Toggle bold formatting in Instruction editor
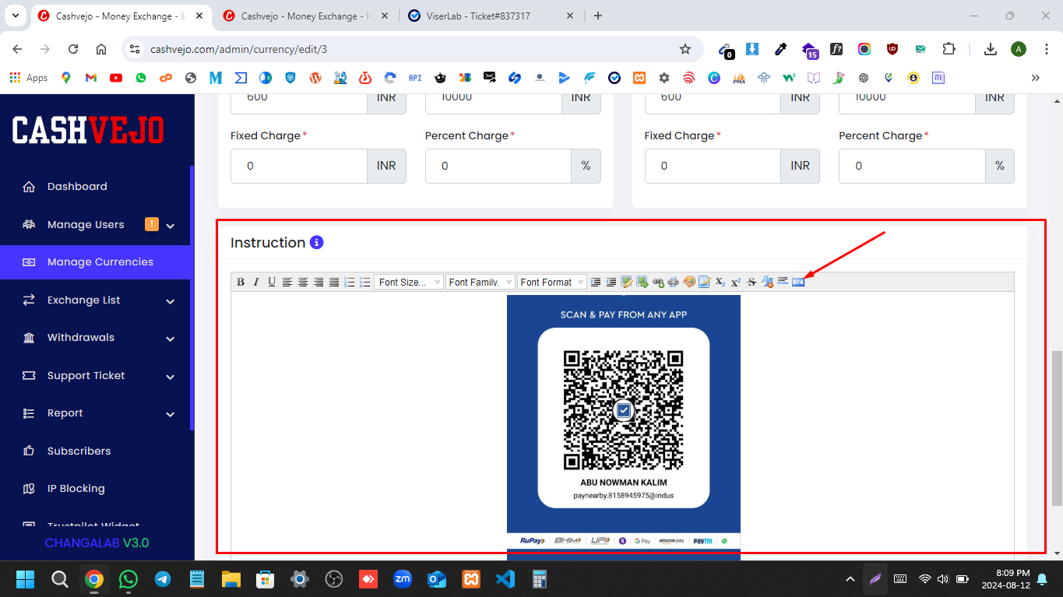Viewport: 1063px width, 597px height. pyautogui.click(x=240, y=282)
